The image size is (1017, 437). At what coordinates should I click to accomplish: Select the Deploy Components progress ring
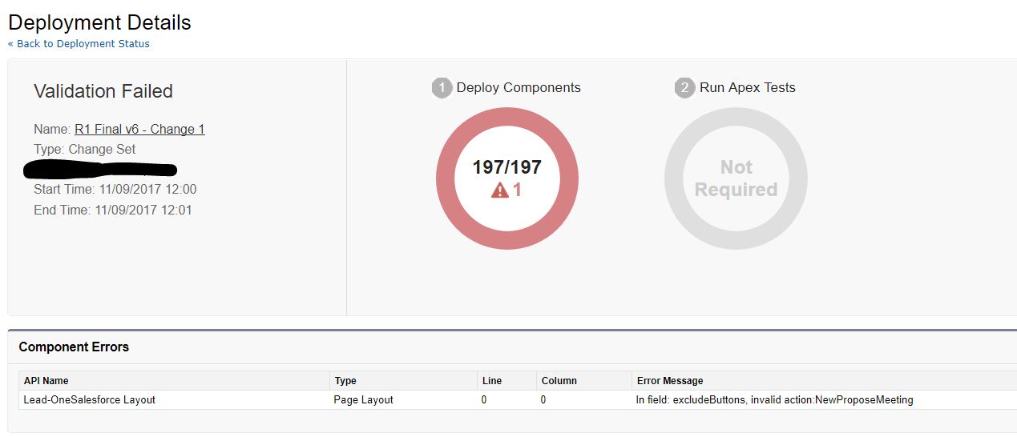506,178
